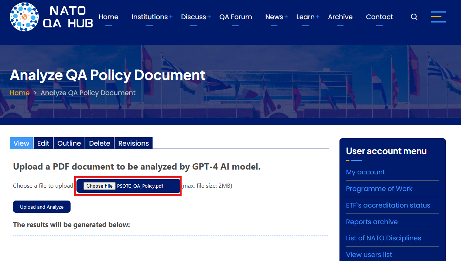Click the Home breadcrumb link
Image resolution: width=461 pixels, height=261 pixels.
tap(20, 93)
